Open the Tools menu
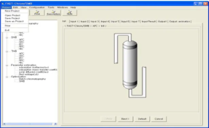Screen dimensions: 209x128 [51, 7]
